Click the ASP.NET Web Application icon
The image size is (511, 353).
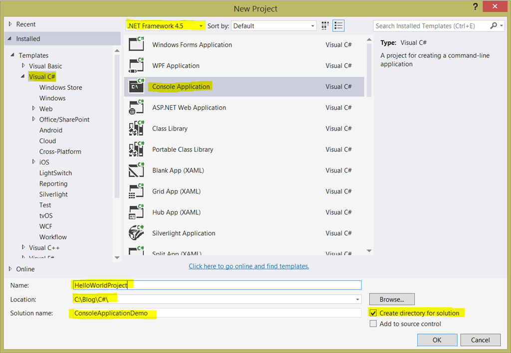[x=136, y=107]
